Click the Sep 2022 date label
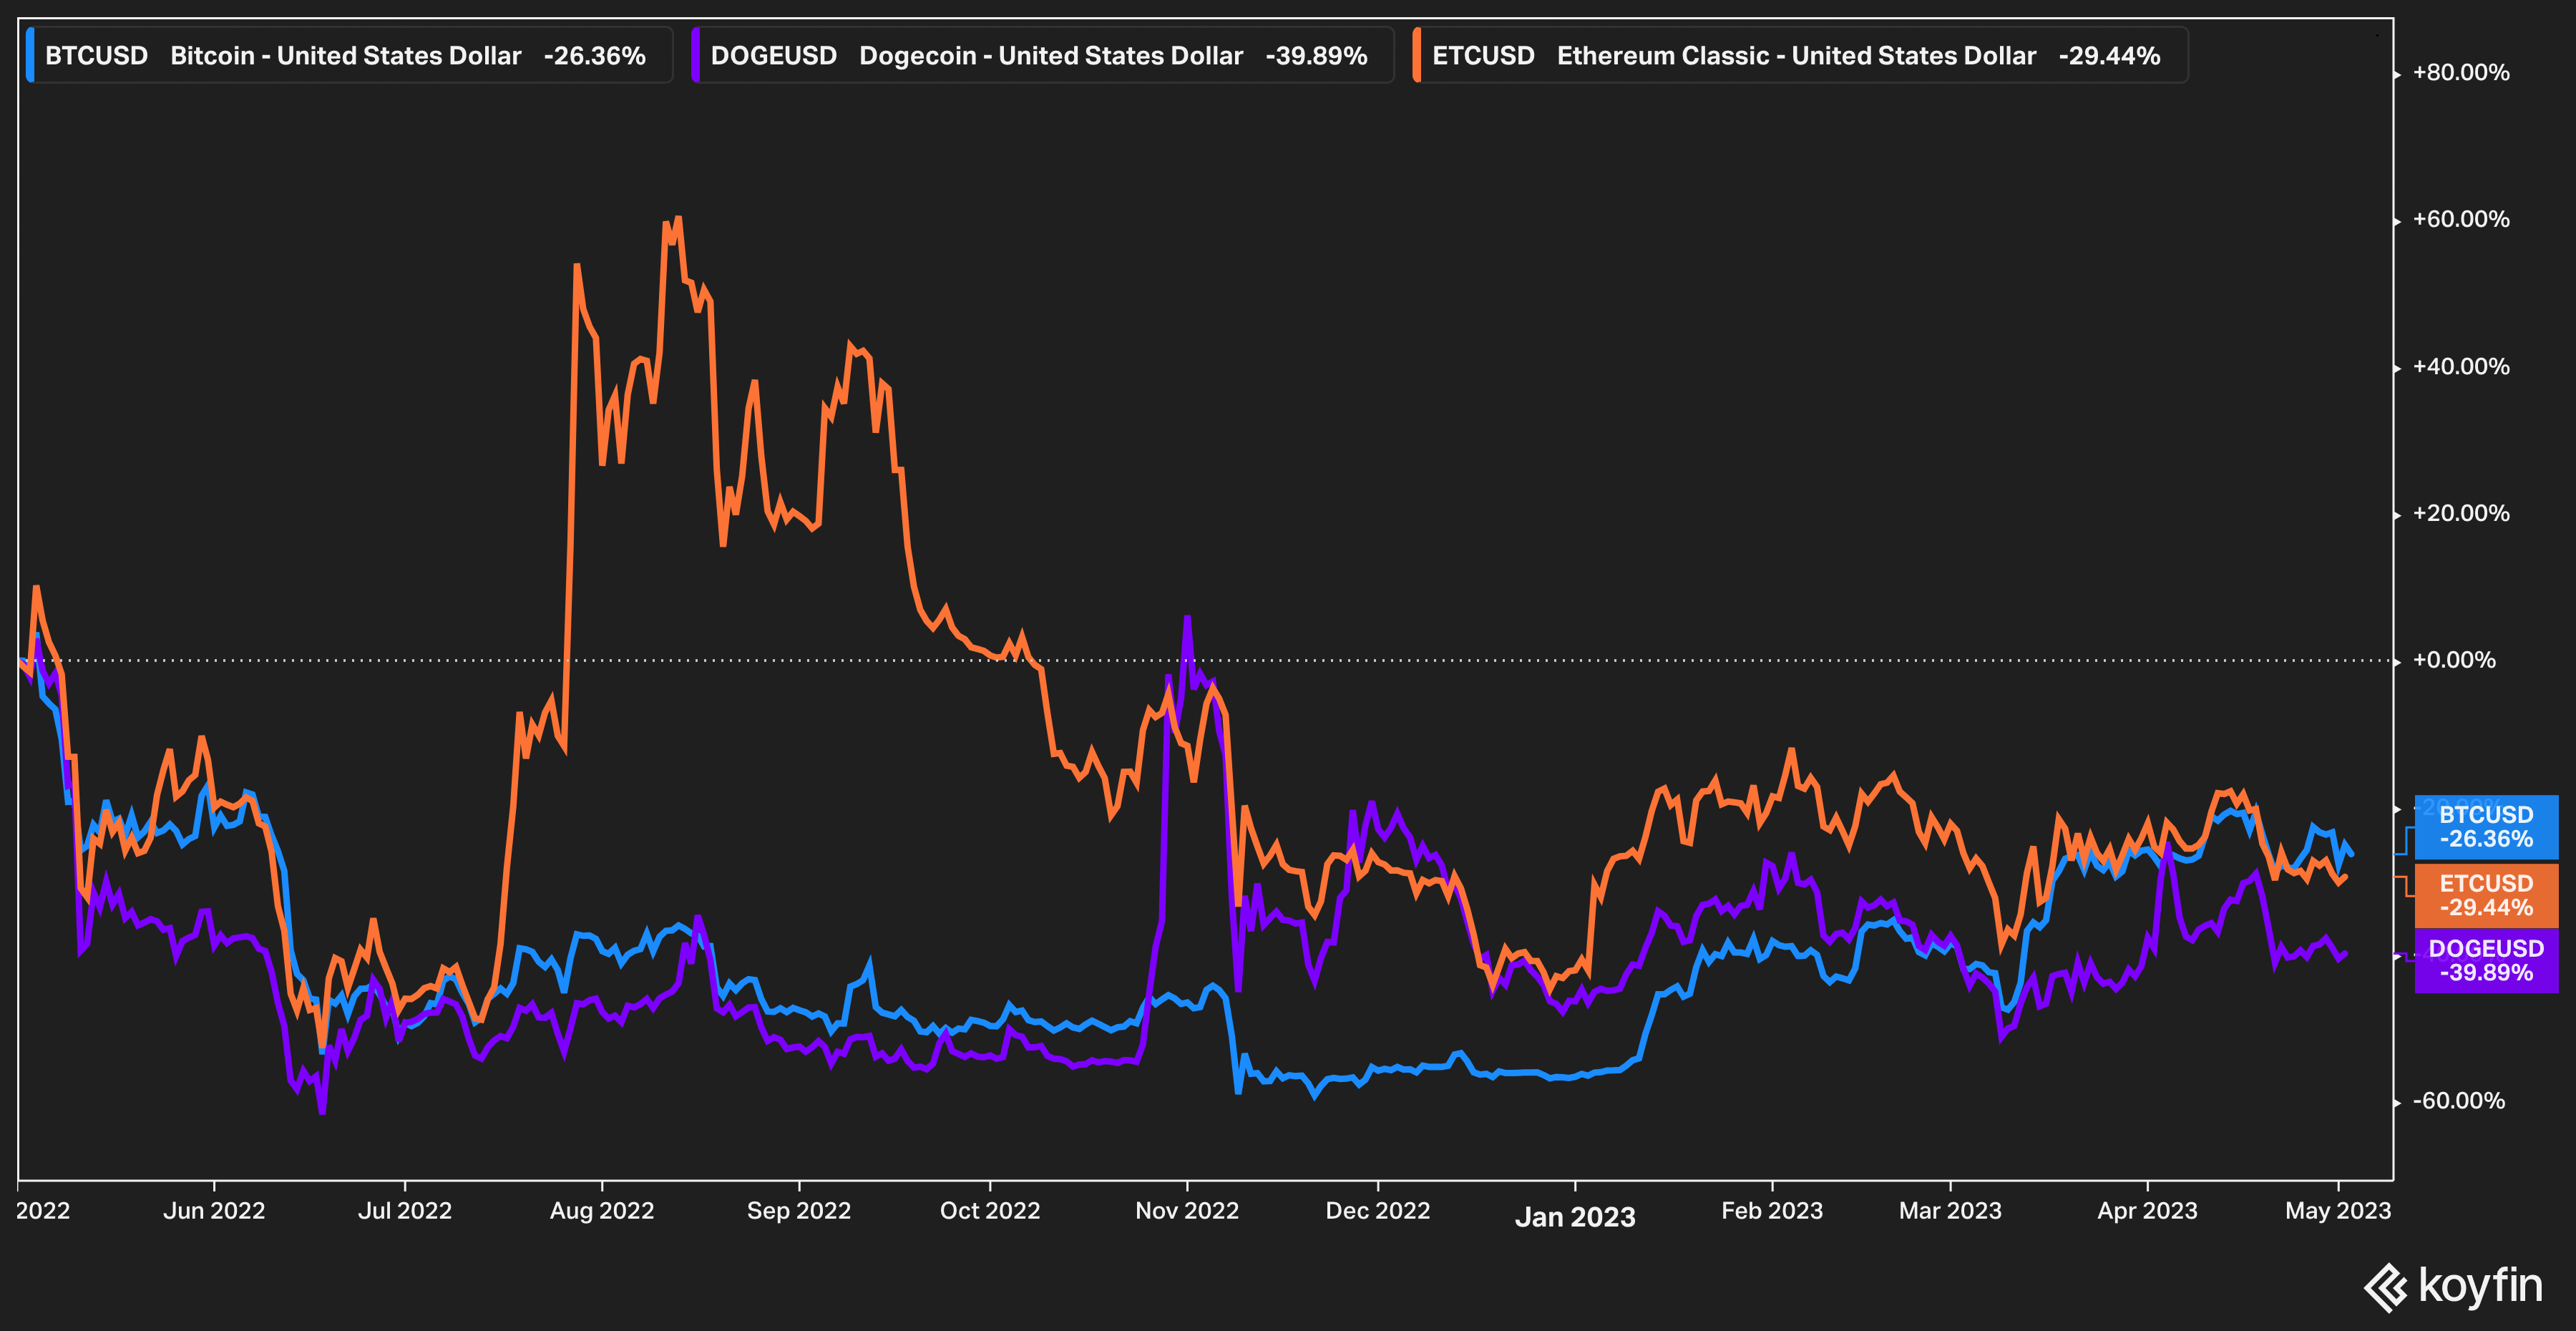2576x1331 pixels. pyautogui.click(x=799, y=1211)
